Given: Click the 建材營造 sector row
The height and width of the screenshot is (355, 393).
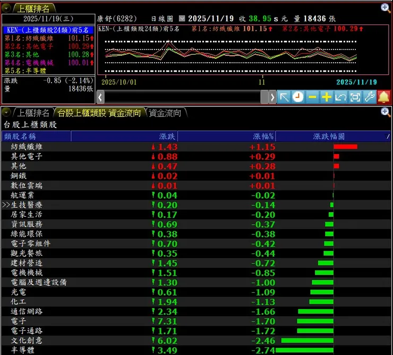Looking at the screenshot, I should pyautogui.click(x=196, y=263).
